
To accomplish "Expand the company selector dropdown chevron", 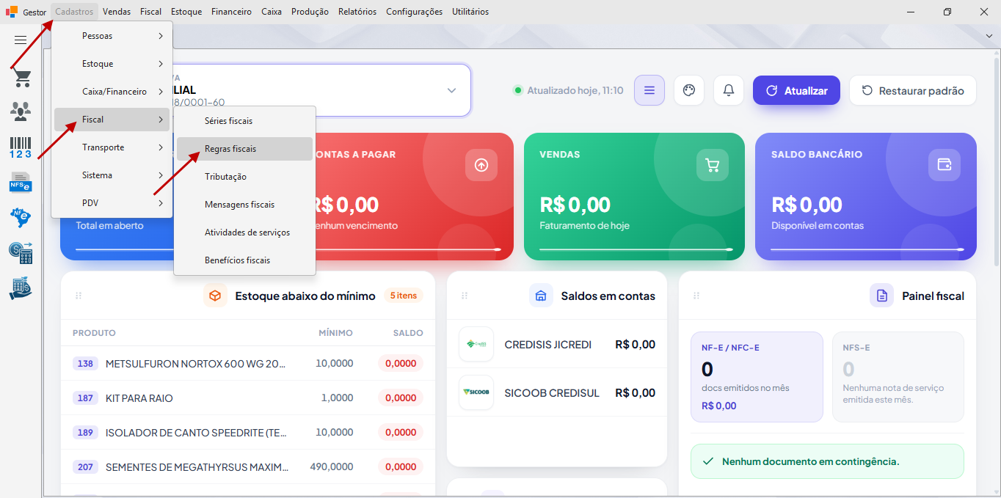I will (451, 90).
